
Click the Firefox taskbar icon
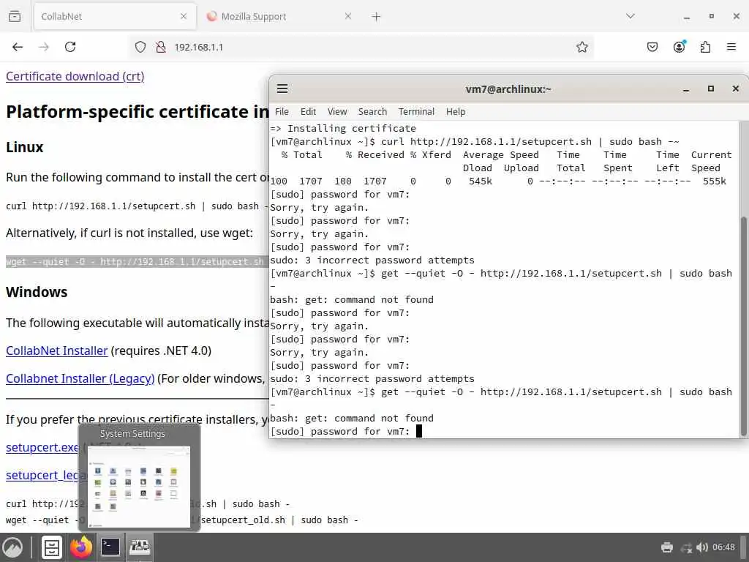[81, 547]
